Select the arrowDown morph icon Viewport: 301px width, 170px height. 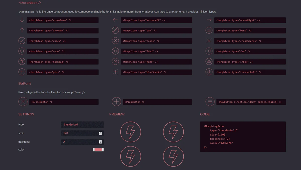click(x=22, y=20)
